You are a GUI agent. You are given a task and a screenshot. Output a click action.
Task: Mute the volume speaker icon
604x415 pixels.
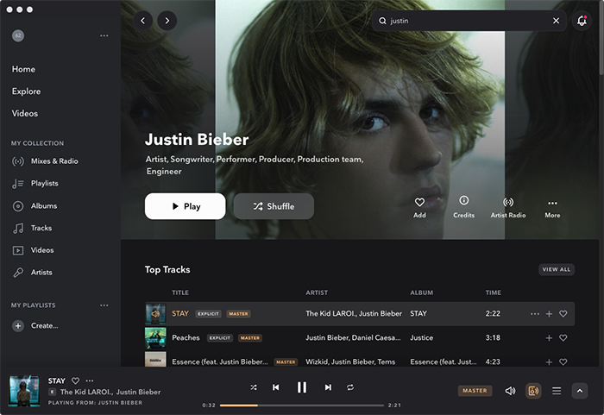click(x=510, y=391)
